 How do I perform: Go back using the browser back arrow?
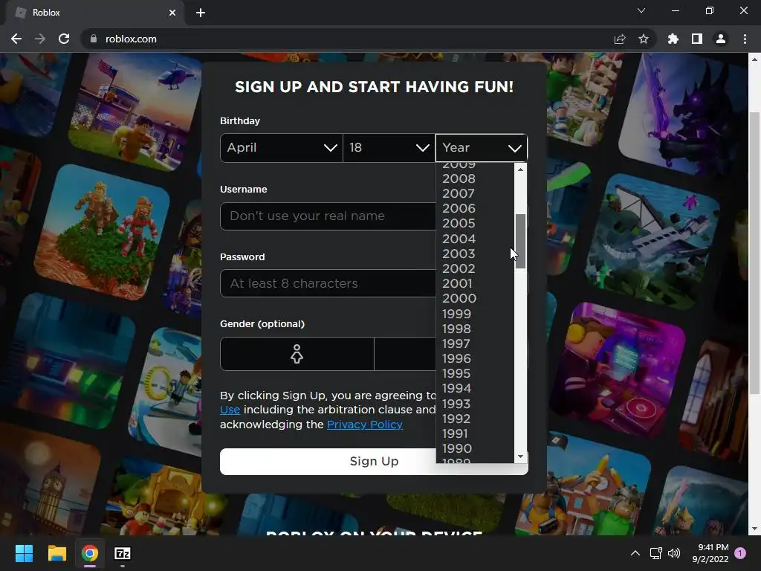tap(16, 39)
